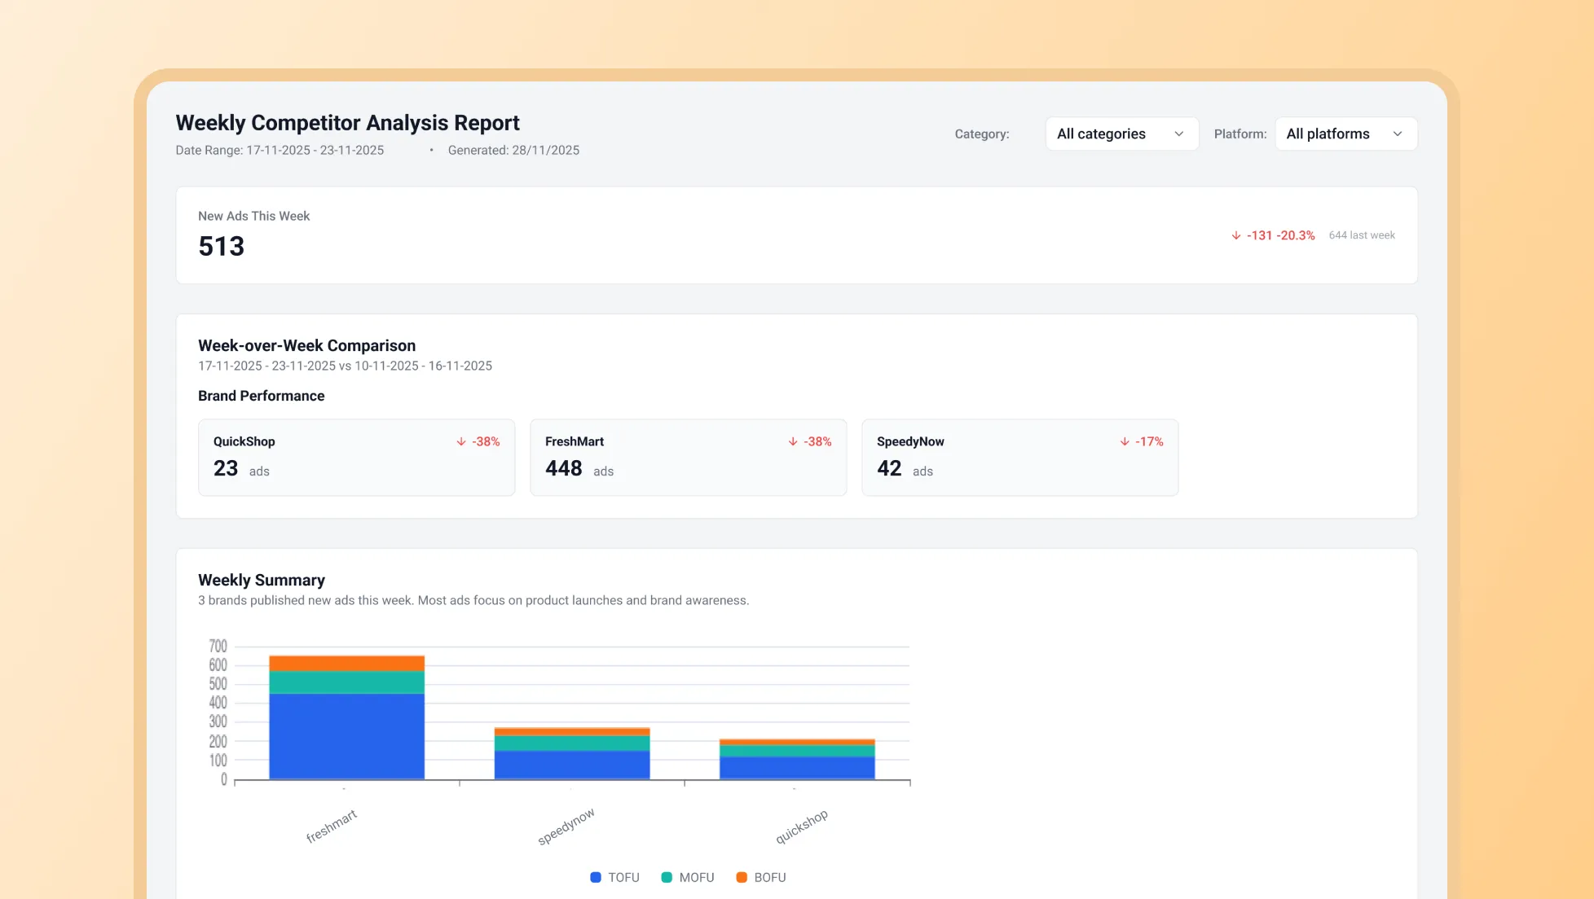Click freshmart's orange BOFU bar segment
This screenshot has width=1594, height=899.
point(346,663)
